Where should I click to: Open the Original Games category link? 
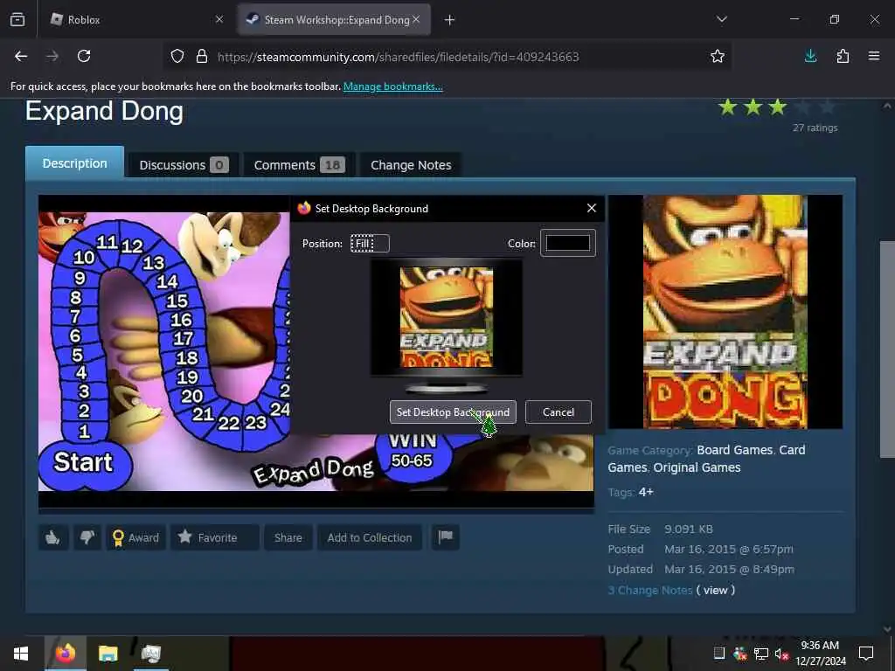click(x=697, y=467)
